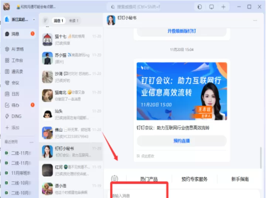Click the screen icon in title bar
This screenshot has height=198, width=266.
(212, 7)
